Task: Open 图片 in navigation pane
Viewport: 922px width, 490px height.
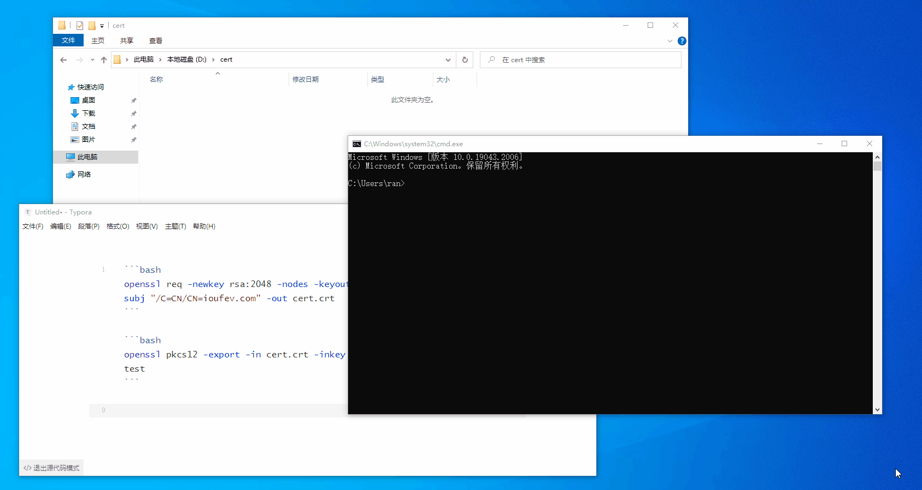Action: 88,140
